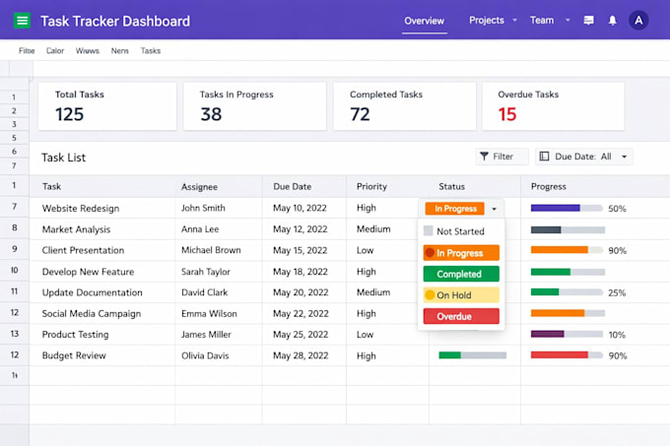Screen dimensions: 670x446
Task: Select the Market Analysis task cell
Action: pyautogui.click(x=102, y=229)
